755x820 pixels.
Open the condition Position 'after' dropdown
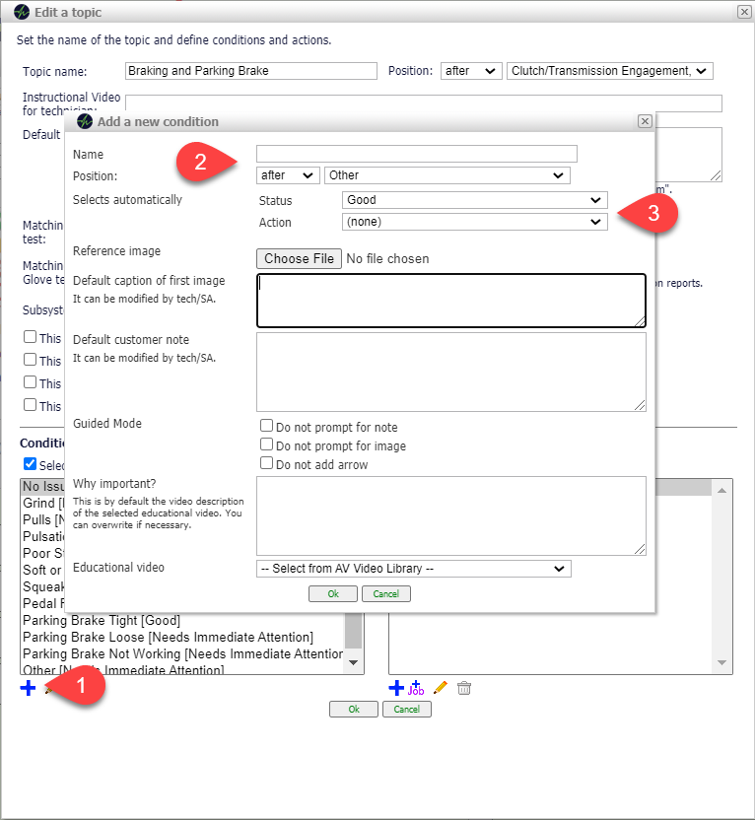pyautogui.click(x=288, y=175)
